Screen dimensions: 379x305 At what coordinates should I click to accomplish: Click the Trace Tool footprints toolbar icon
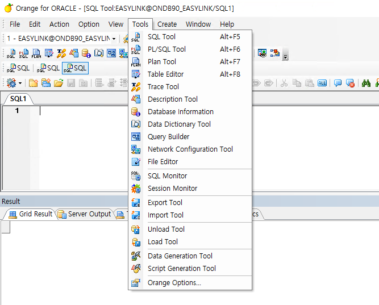click(61, 53)
